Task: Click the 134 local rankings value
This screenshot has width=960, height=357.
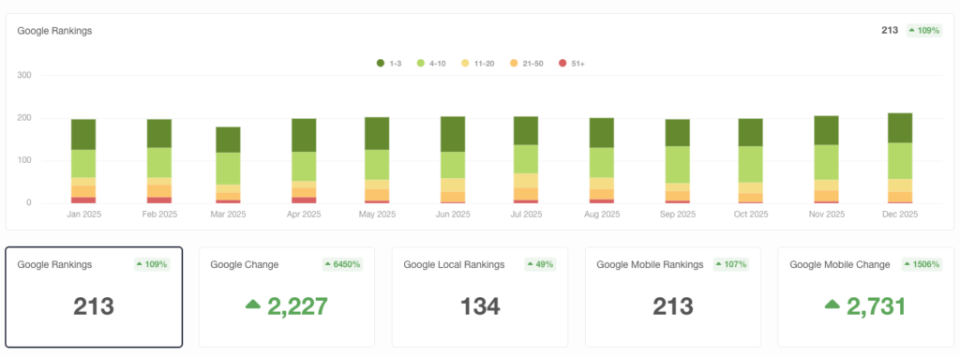Action: pyautogui.click(x=480, y=306)
